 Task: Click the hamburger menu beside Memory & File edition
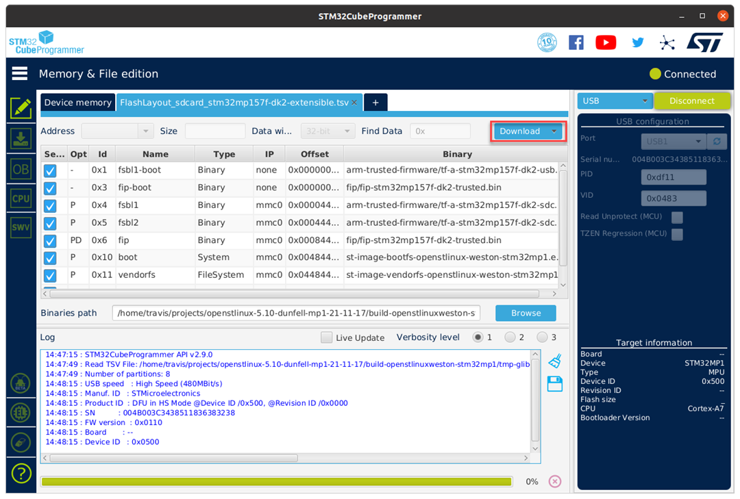coord(19,73)
